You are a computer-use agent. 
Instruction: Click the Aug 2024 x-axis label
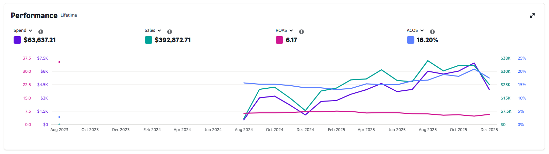(x=244, y=130)
